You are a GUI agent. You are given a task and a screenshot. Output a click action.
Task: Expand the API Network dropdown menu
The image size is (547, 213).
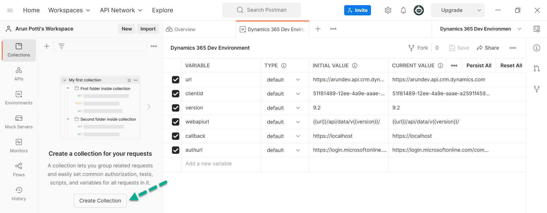[121, 10]
